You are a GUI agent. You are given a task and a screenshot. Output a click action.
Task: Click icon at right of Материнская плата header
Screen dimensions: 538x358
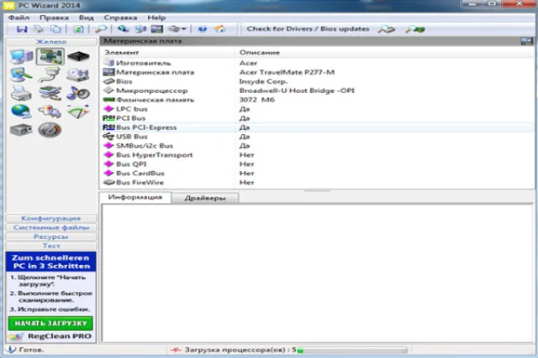pos(527,41)
